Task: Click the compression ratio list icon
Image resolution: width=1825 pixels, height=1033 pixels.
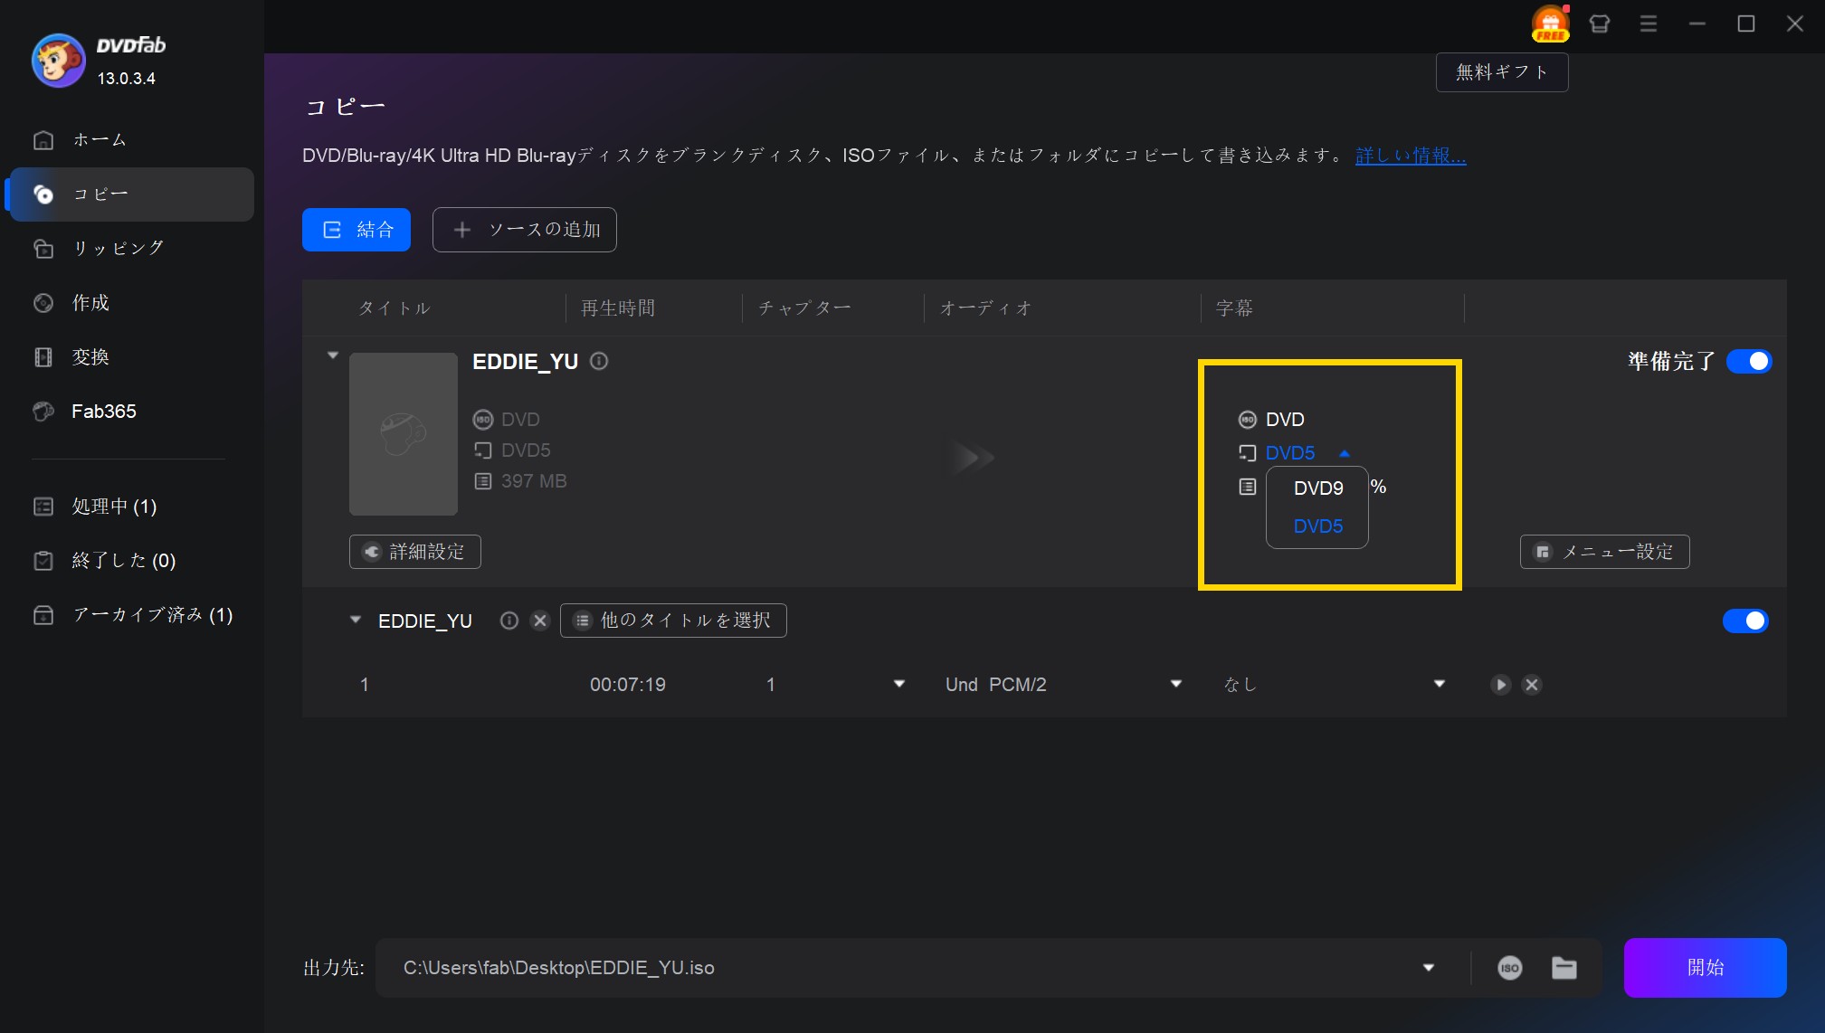Action: (1248, 487)
